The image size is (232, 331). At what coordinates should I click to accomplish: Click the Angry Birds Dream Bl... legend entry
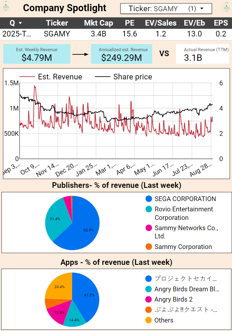click(182, 289)
